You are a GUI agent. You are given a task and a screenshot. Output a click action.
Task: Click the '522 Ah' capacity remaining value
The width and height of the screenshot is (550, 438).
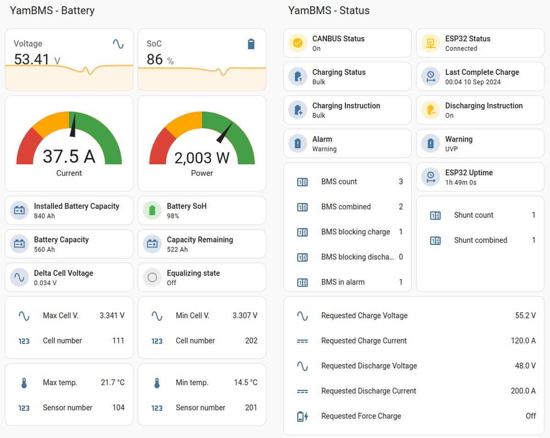[177, 249]
